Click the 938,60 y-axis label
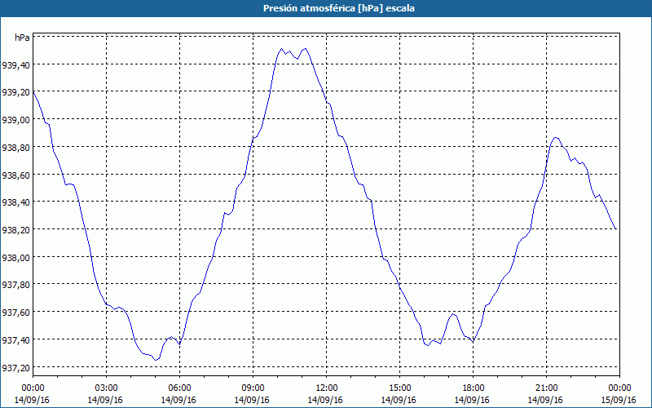The image size is (652, 408). coord(15,175)
